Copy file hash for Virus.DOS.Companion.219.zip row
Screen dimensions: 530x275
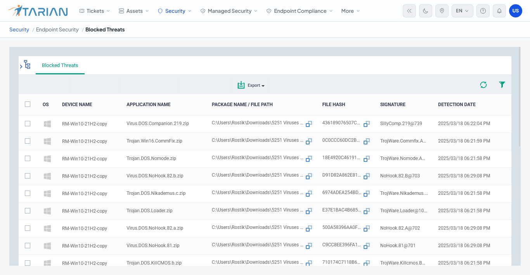[x=367, y=124]
